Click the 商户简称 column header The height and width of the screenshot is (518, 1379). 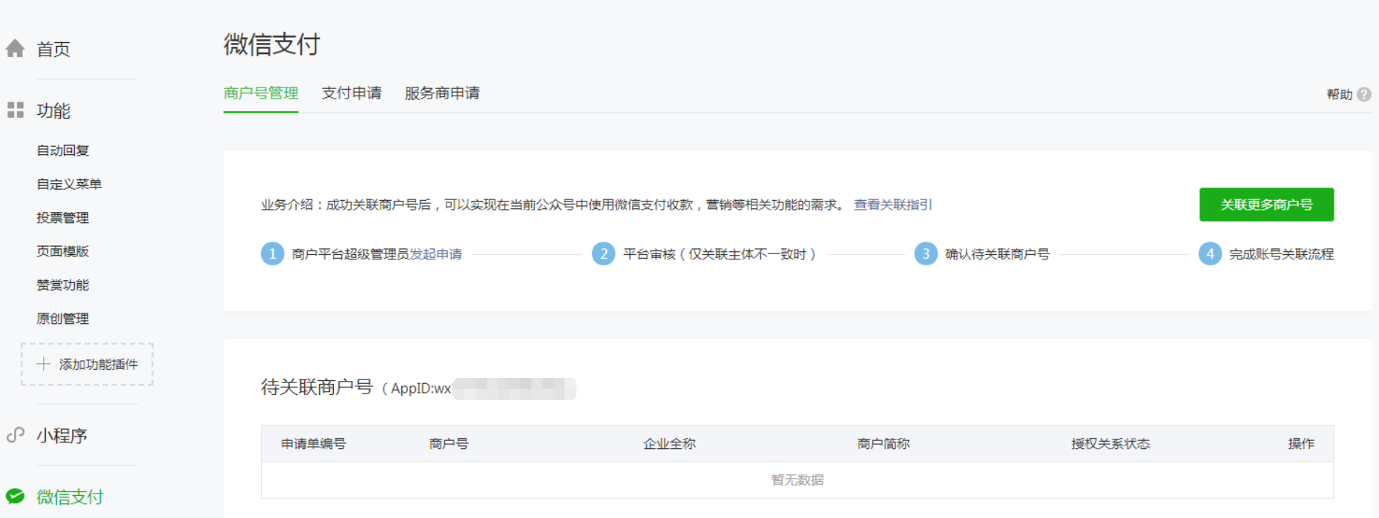883,444
